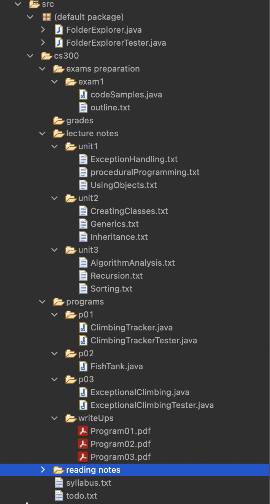Click the Java class icon beside codeSamples.java

(x=83, y=94)
